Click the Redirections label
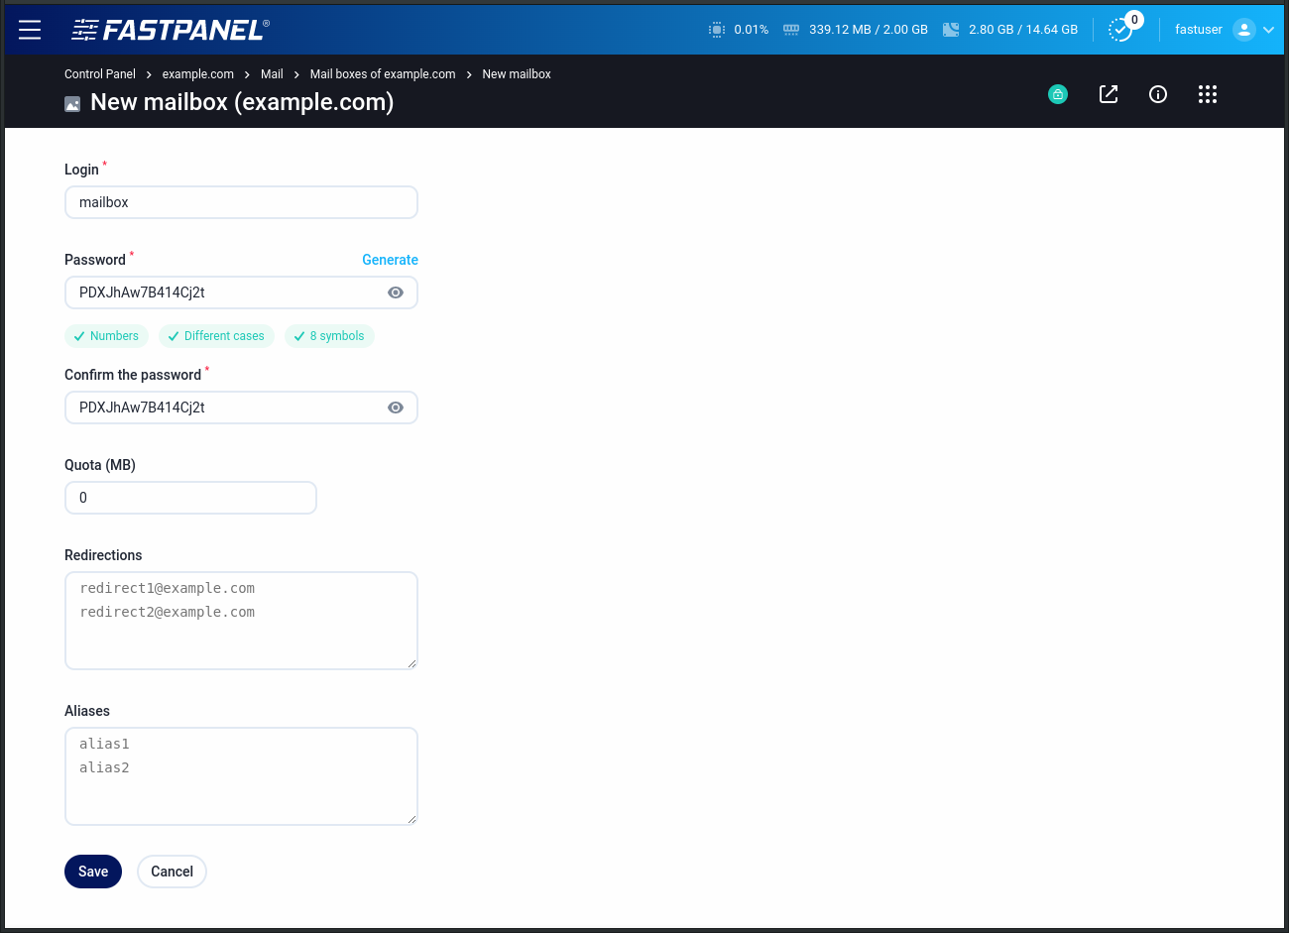Screen dimensions: 1289x933 (x=103, y=555)
